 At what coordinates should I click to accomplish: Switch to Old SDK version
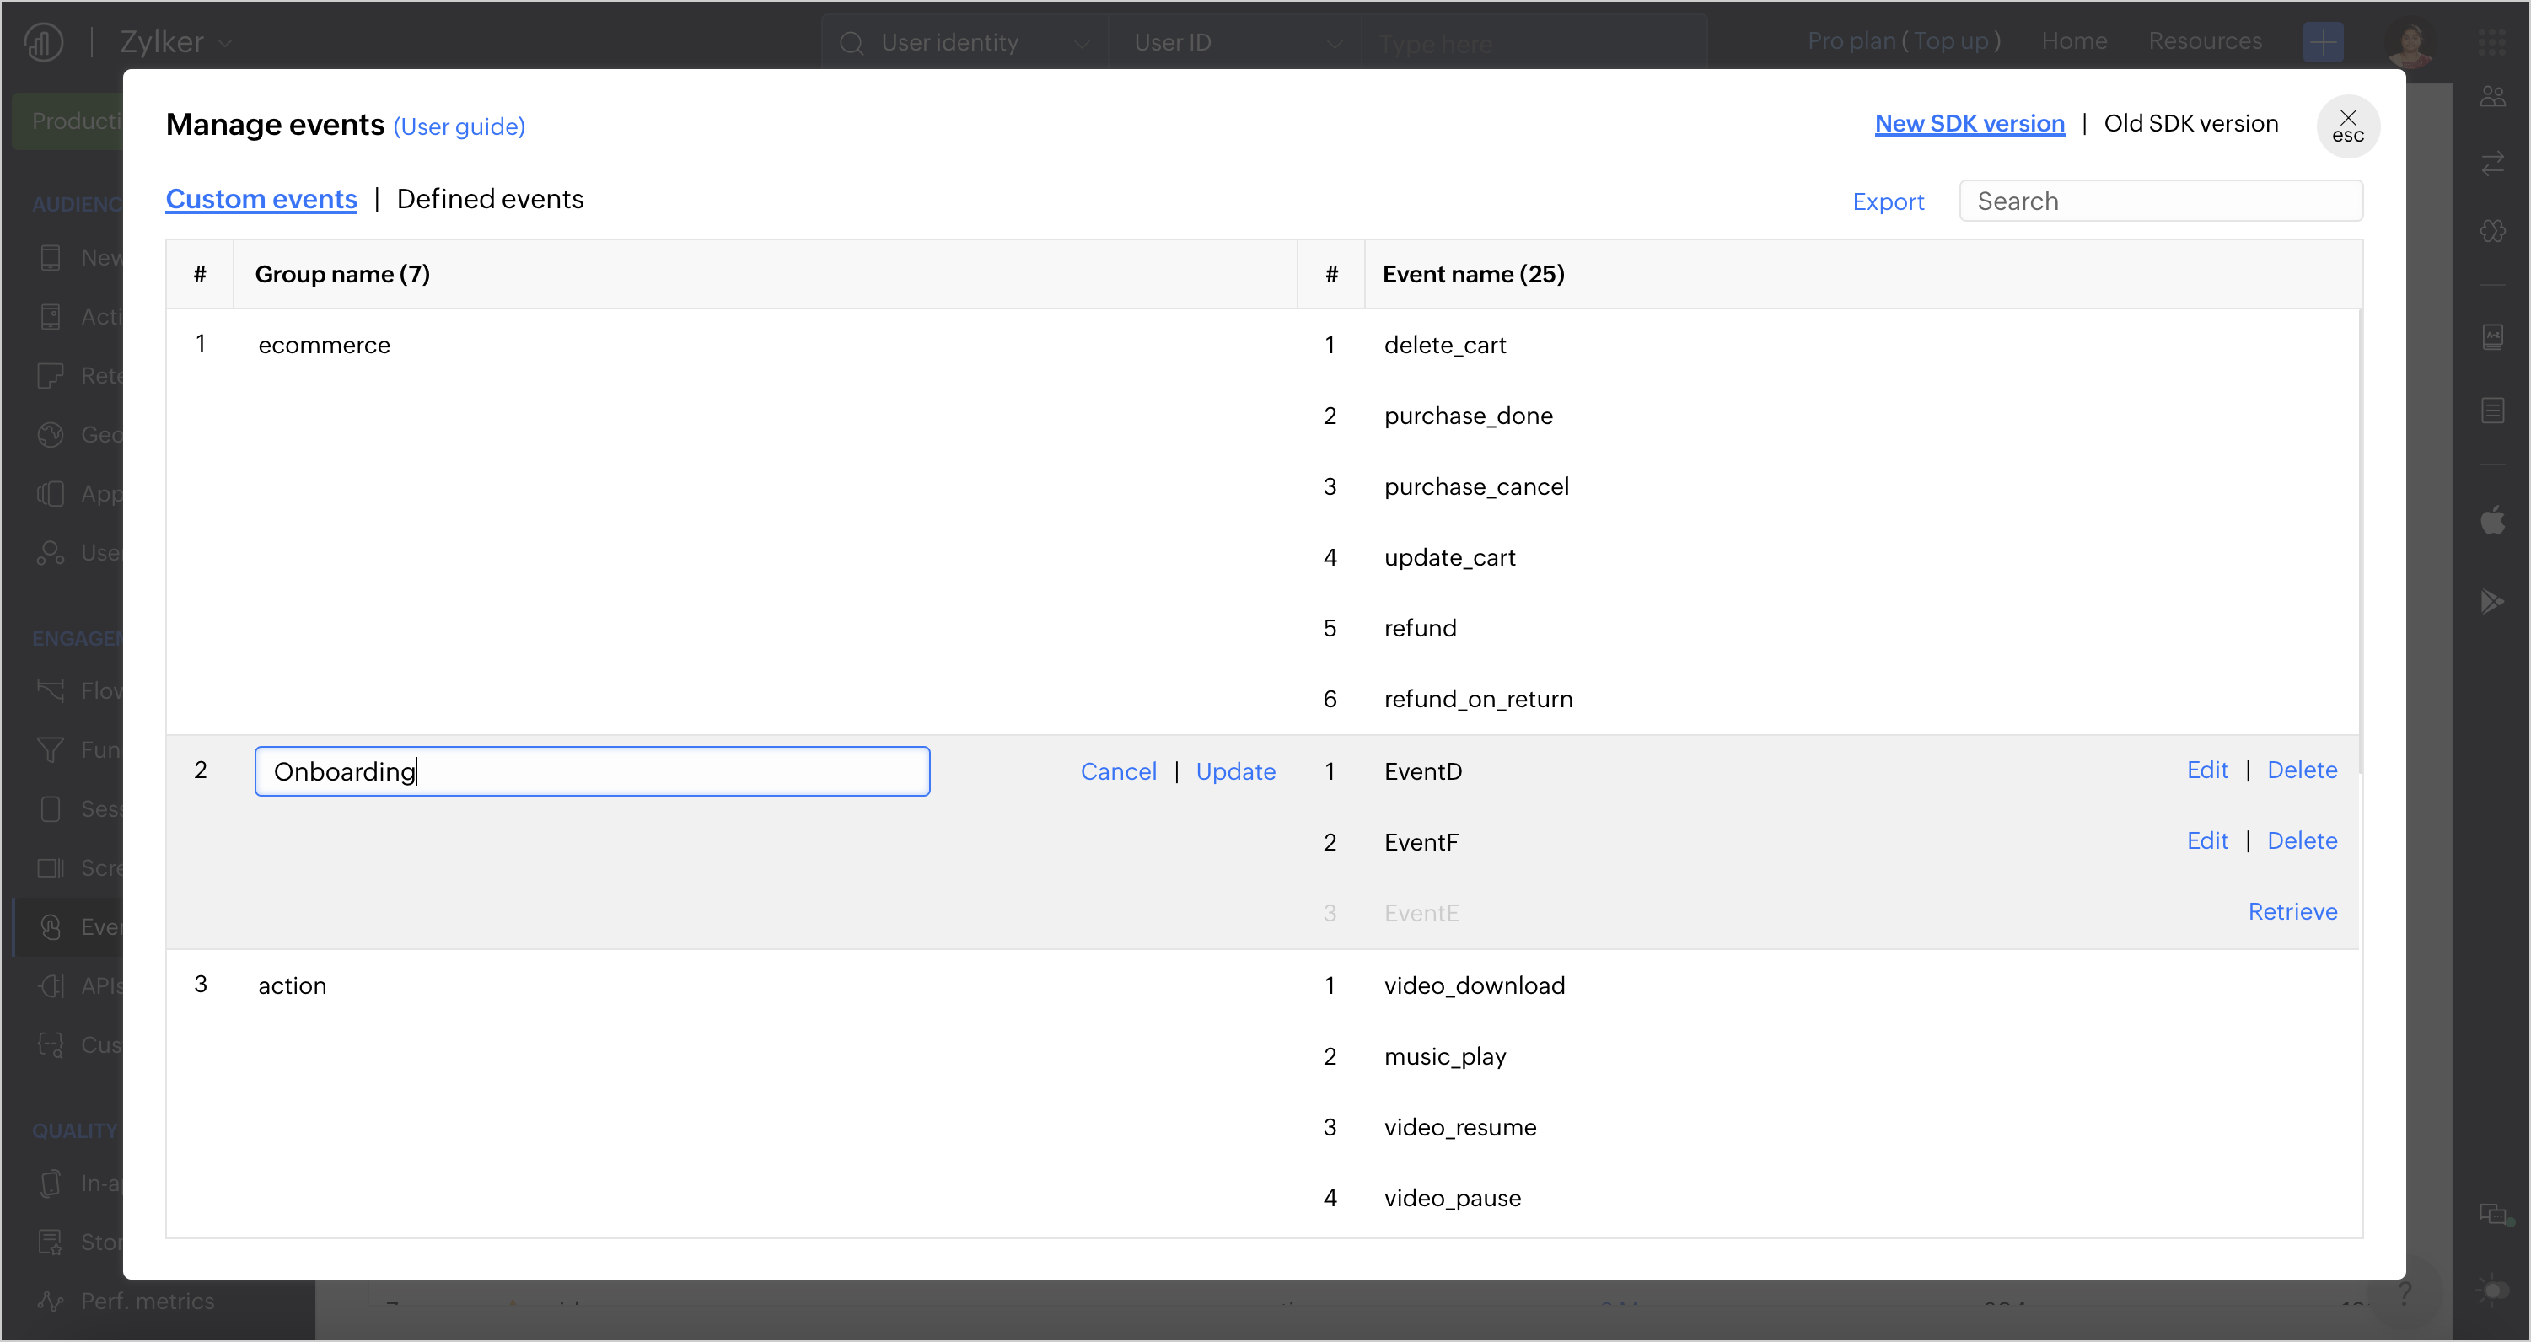coord(2190,124)
